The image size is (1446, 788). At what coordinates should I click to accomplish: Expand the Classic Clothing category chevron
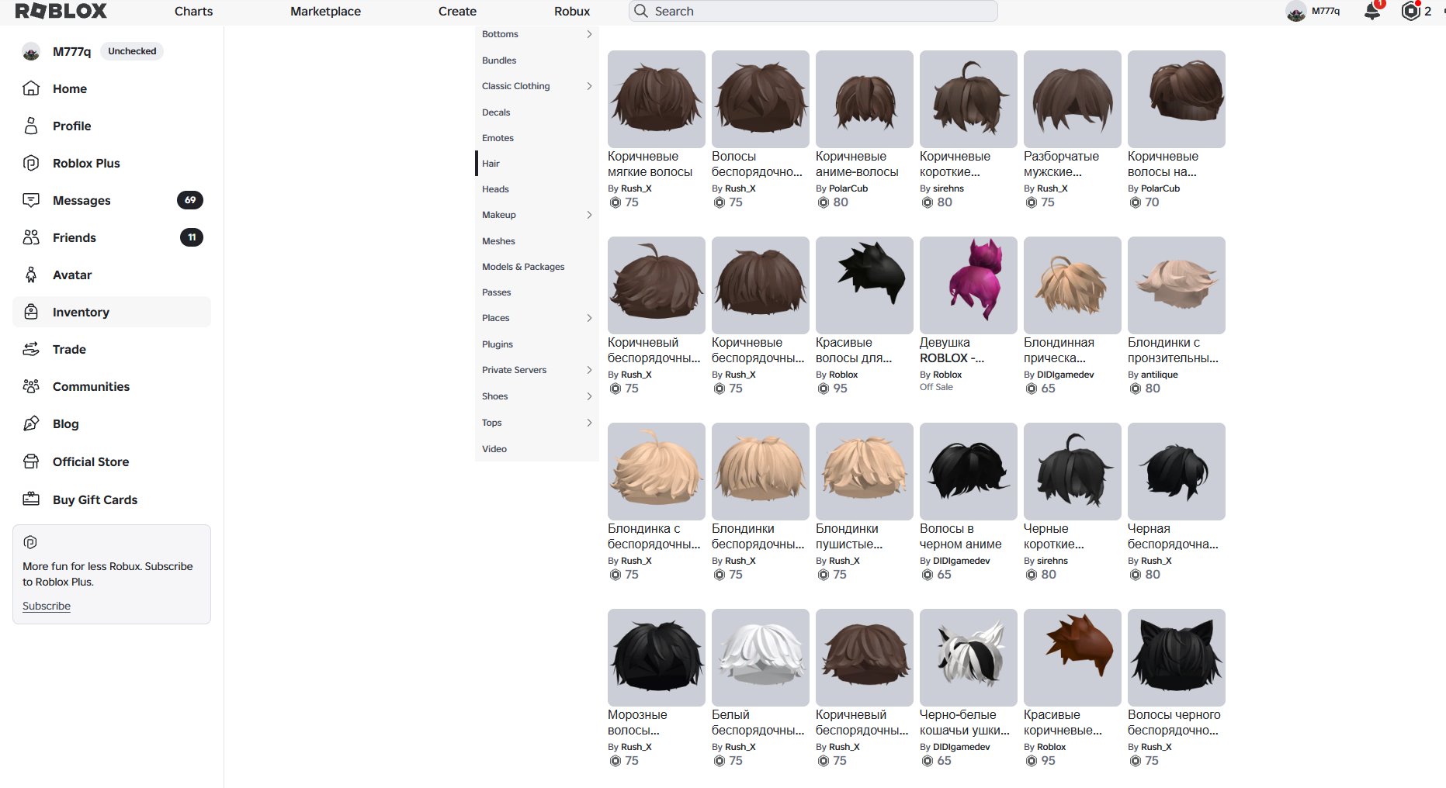589,86
